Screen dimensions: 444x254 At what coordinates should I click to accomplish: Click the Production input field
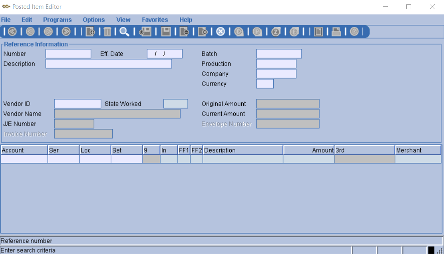(x=276, y=64)
